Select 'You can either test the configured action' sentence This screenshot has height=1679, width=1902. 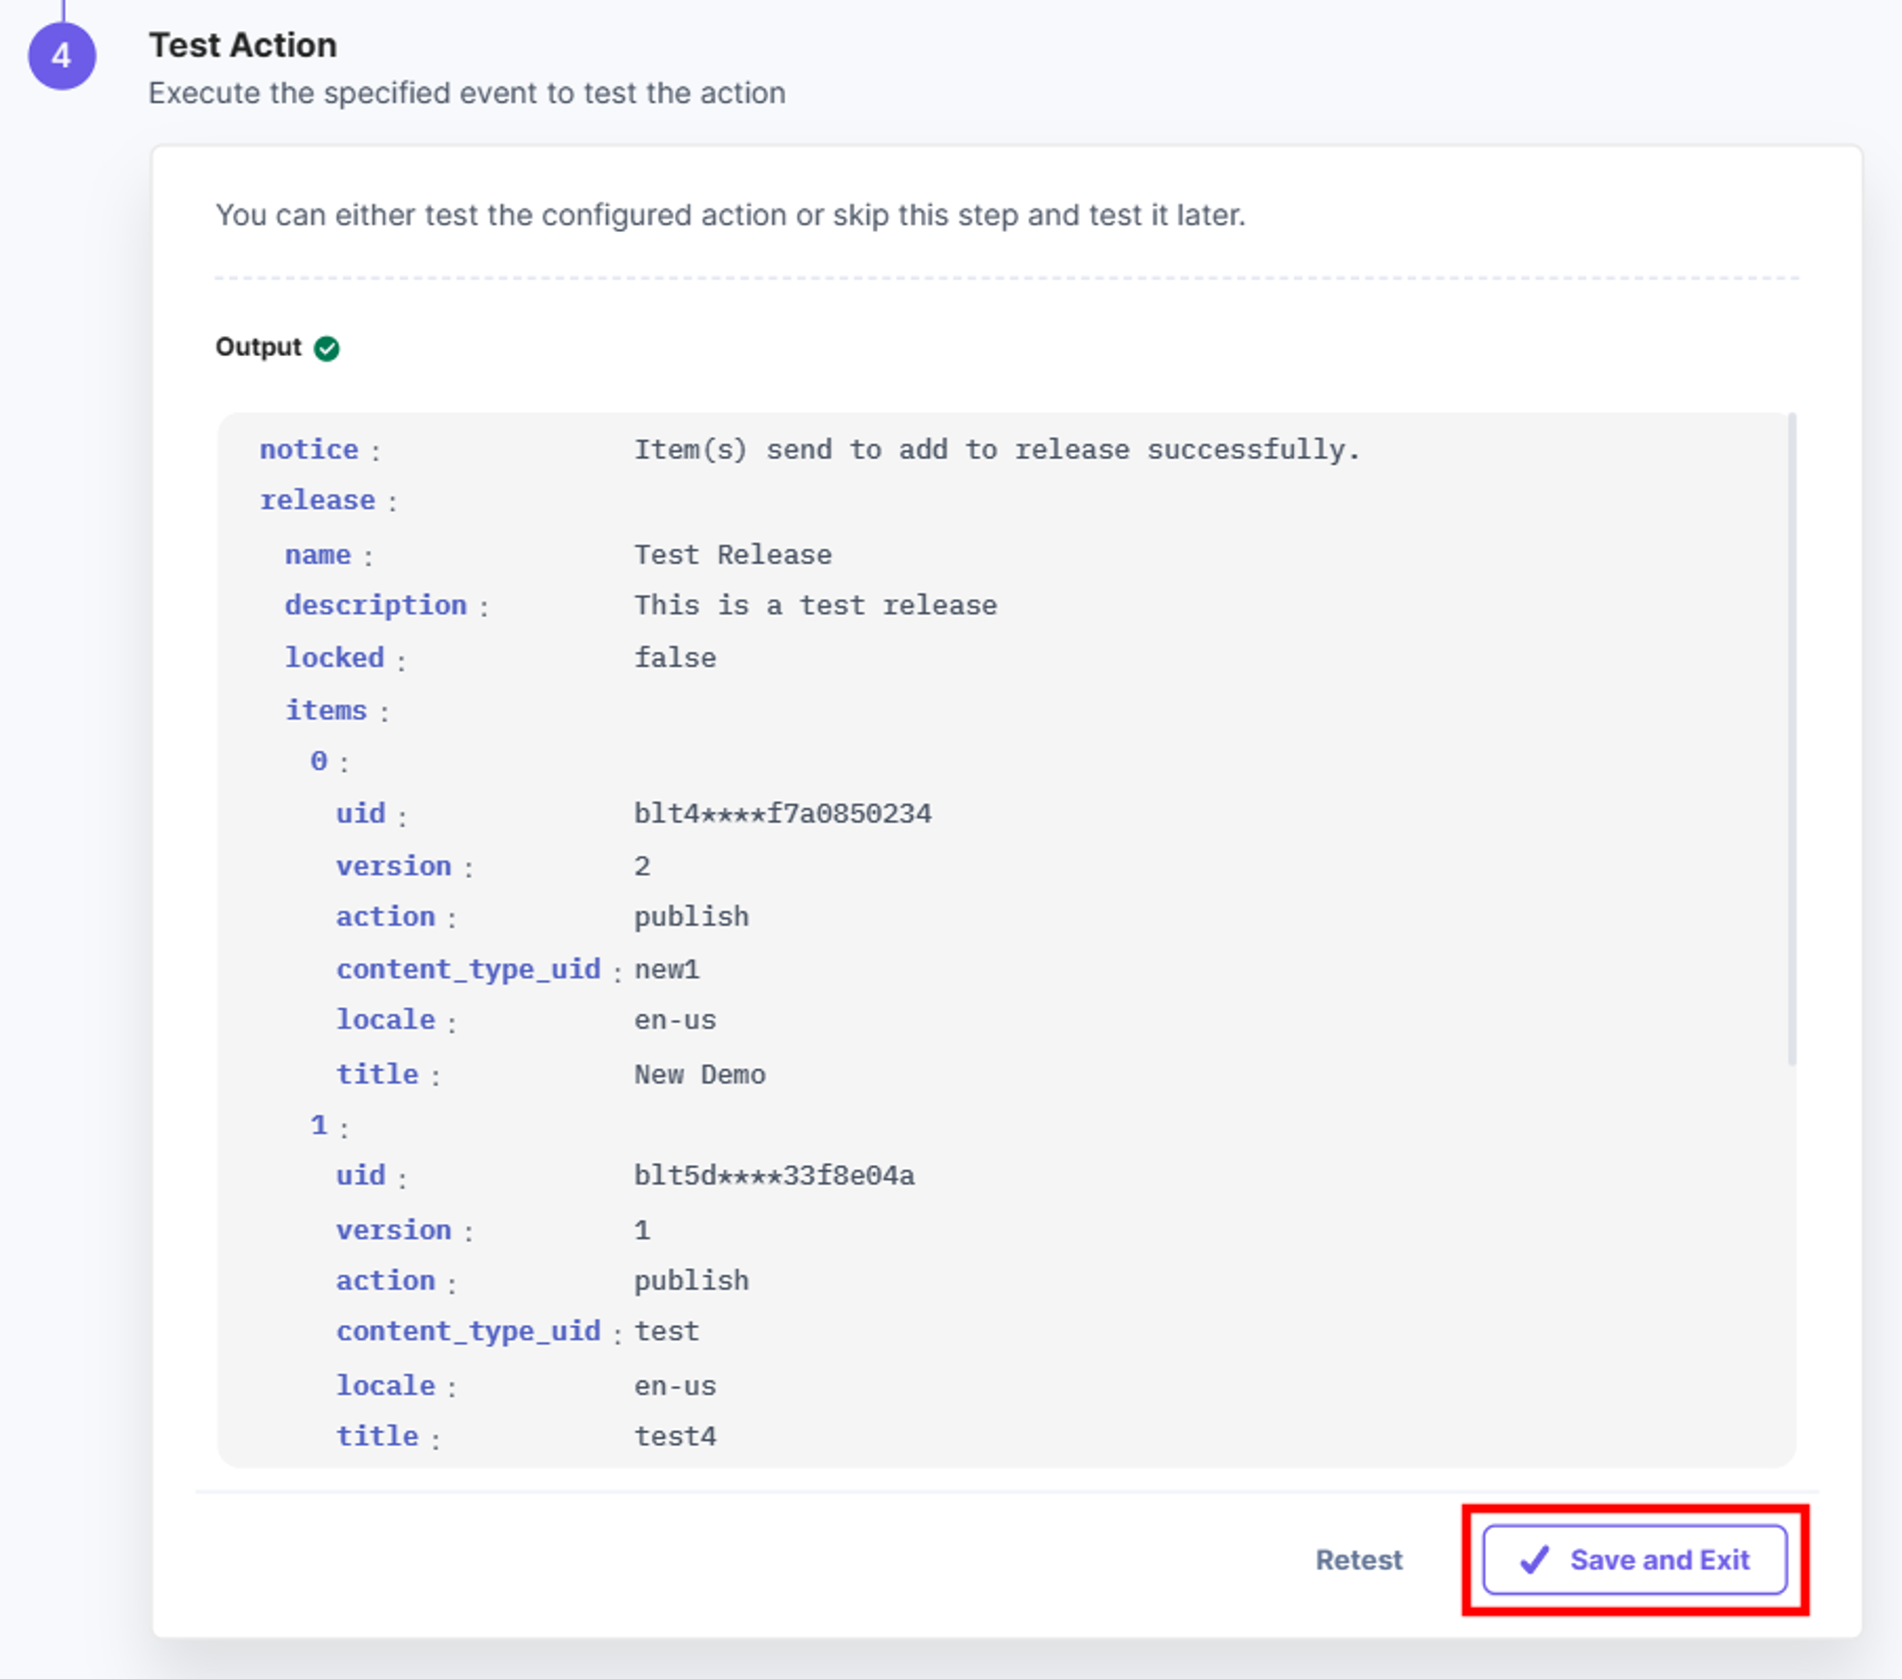[731, 215]
